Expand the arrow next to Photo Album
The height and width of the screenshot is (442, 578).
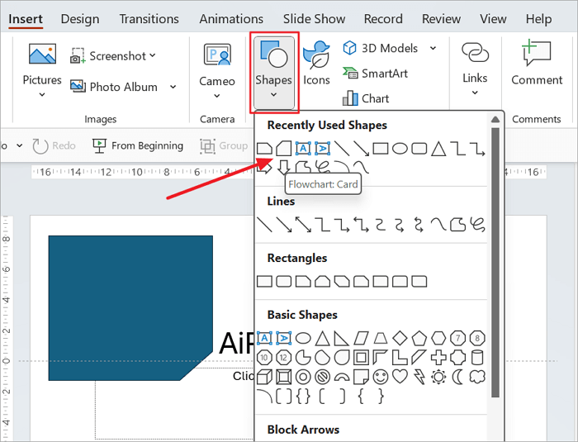point(173,87)
